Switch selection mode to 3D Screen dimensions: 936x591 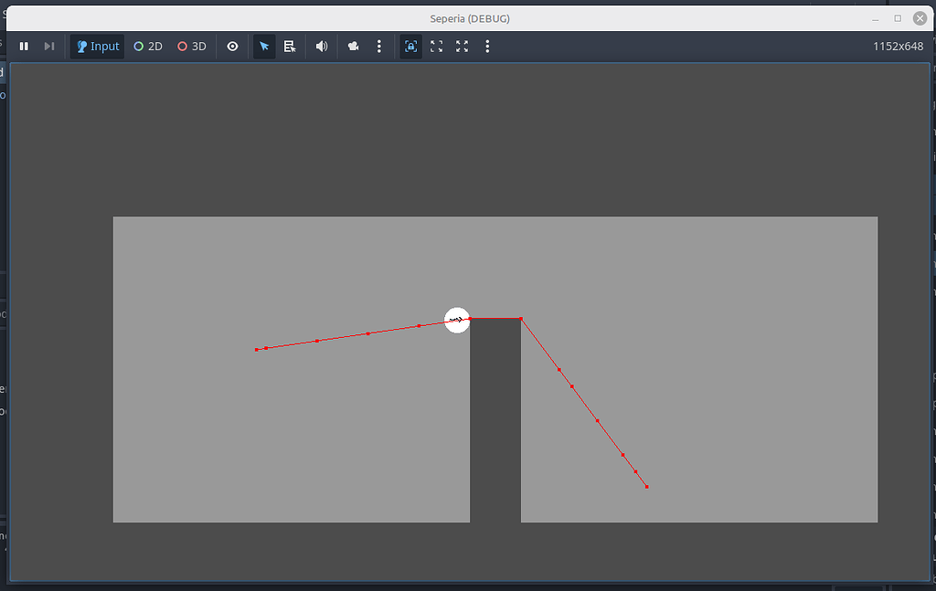click(x=192, y=47)
